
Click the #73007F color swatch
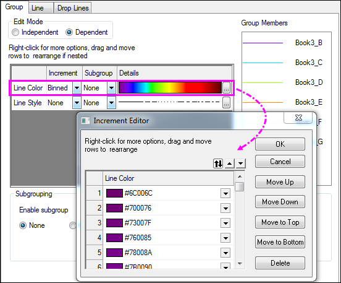114,223
